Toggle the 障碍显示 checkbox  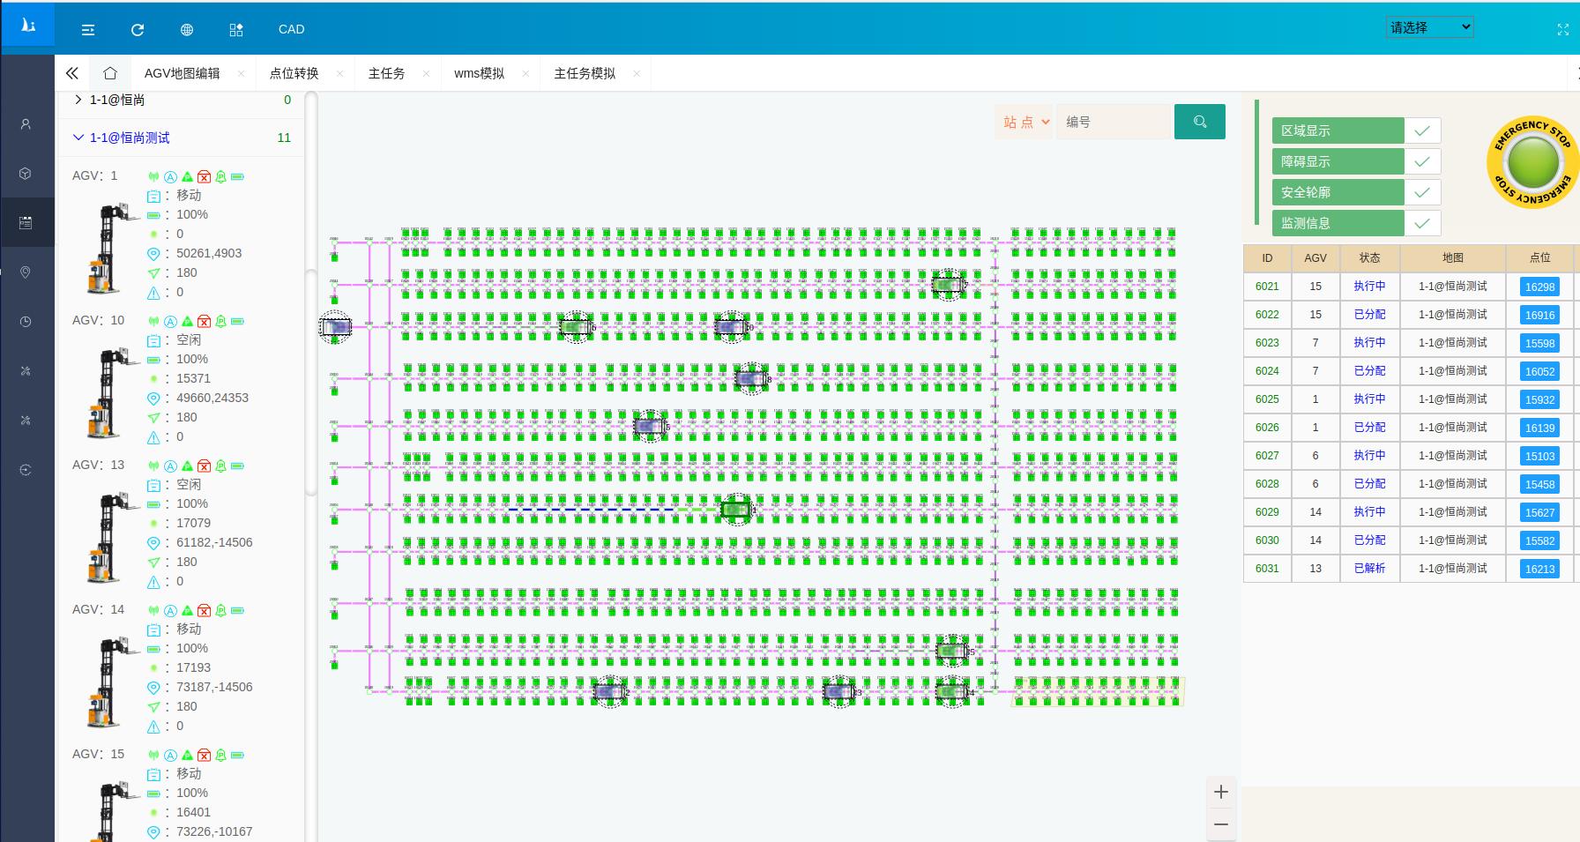coord(1421,161)
